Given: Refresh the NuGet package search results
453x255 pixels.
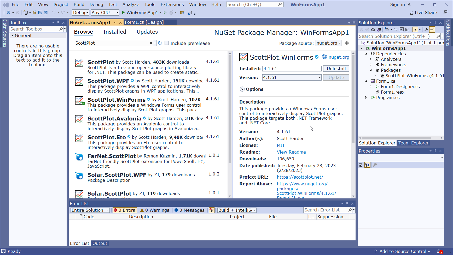Looking at the screenshot, I should pyautogui.click(x=160, y=43).
